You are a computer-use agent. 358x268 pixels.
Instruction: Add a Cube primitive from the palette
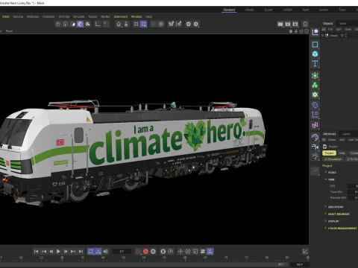[315, 54]
